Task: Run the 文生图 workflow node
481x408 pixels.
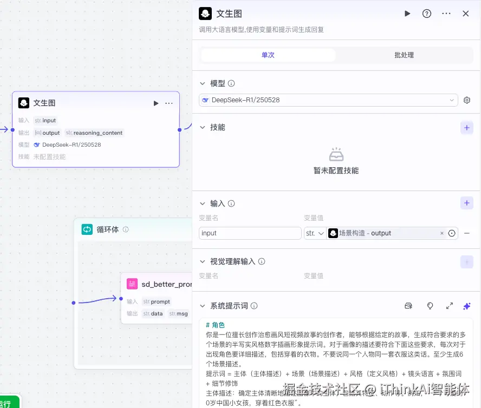Action: coord(407,14)
